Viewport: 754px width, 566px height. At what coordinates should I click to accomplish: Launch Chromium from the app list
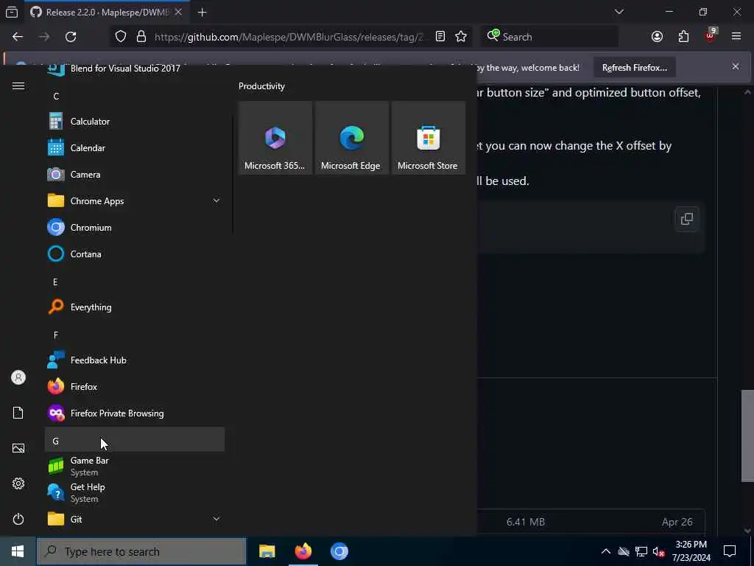[135, 227]
